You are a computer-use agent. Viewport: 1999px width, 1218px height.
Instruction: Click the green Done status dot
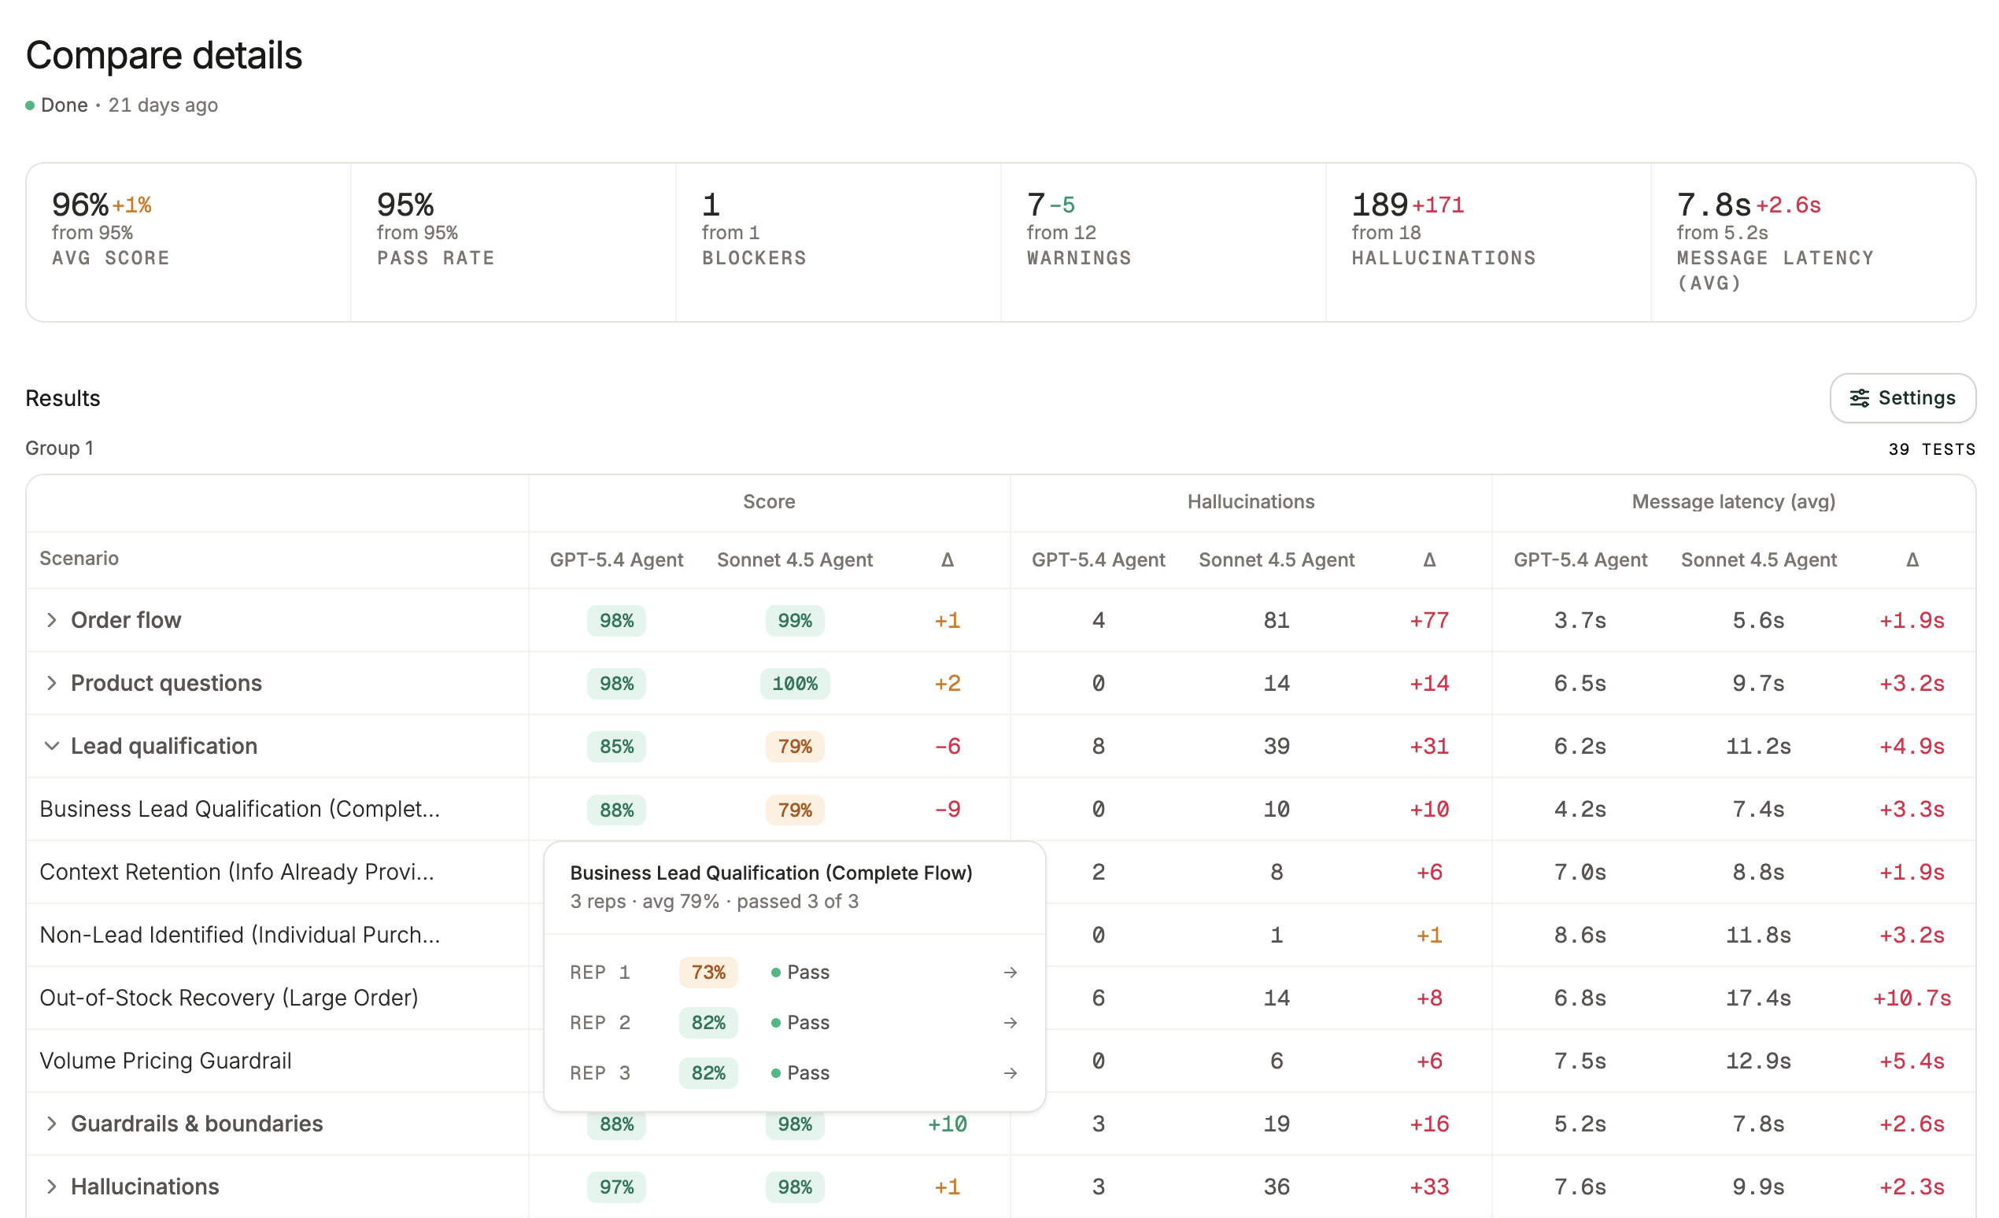pyautogui.click(x=30, y=105)
